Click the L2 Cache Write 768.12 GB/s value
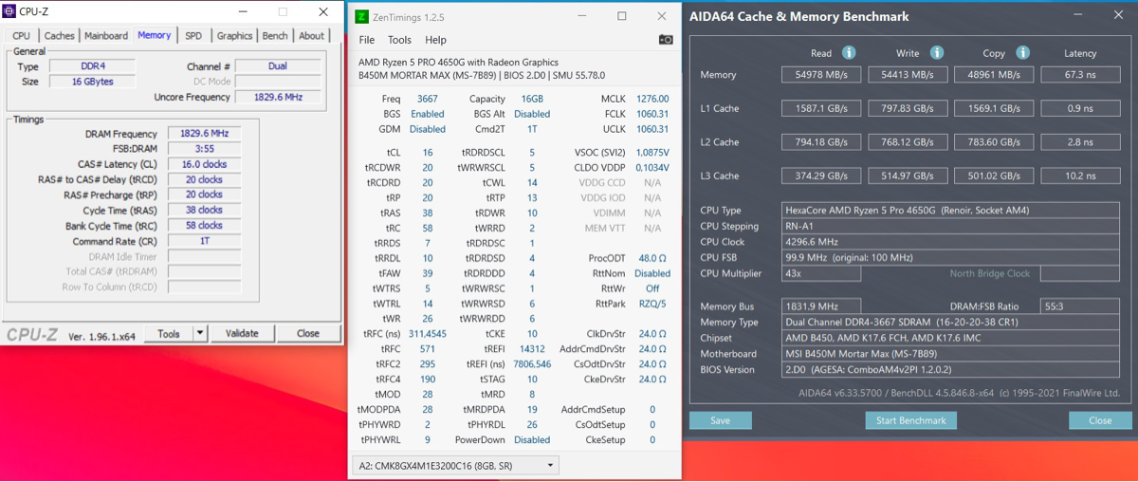The width and height of the screenshot is (1138, 482). 908,142
